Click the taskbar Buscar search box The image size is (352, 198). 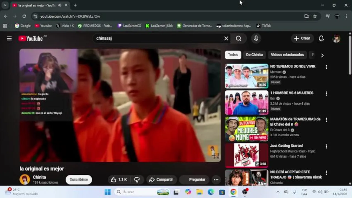pyautogui.click(x=142, y=192)
